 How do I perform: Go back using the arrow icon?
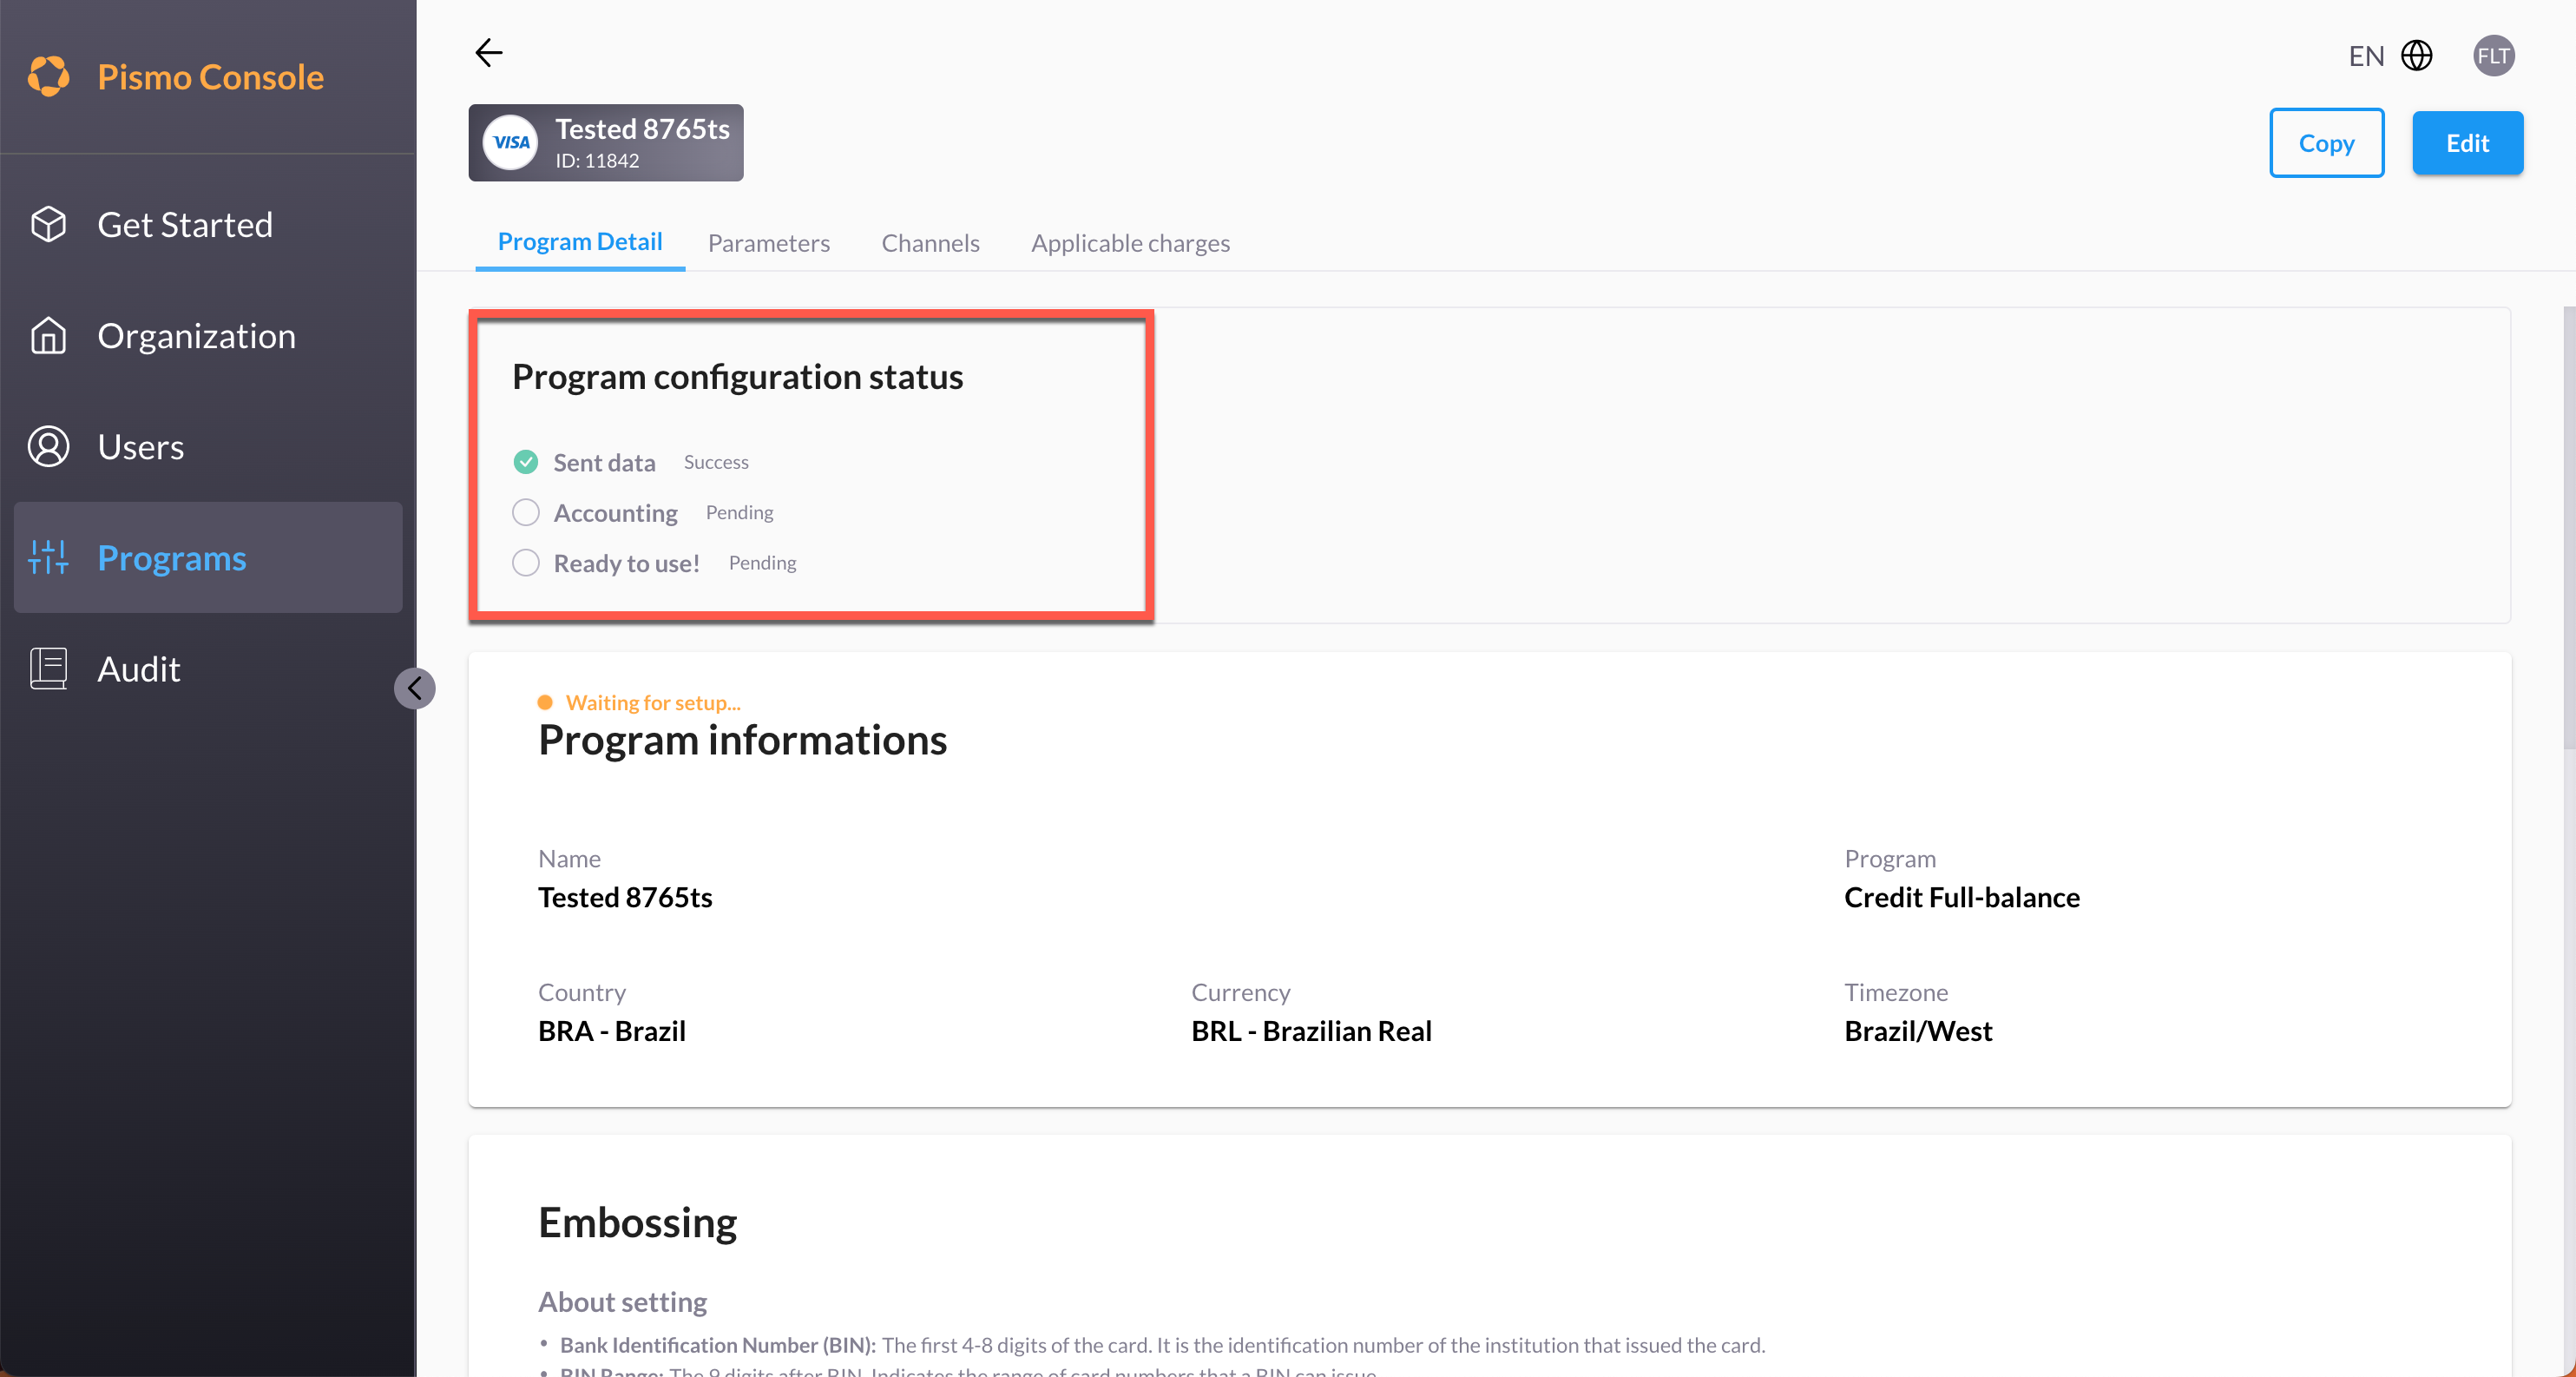(x=488, y=53)
